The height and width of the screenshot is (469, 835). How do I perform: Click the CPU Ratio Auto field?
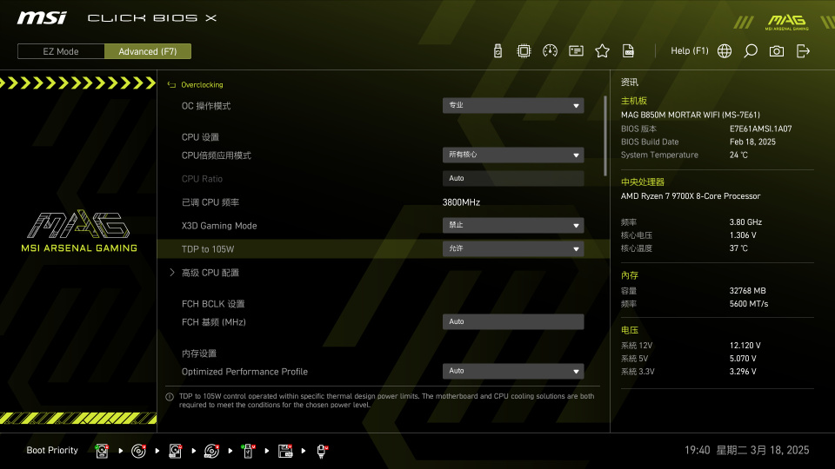(x=513, y=178)
